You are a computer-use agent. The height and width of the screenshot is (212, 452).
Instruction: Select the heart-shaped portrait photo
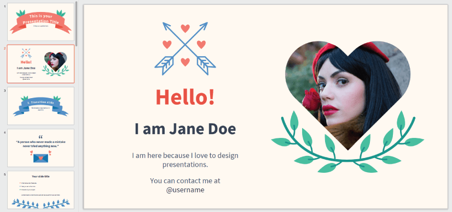(347, 95)
